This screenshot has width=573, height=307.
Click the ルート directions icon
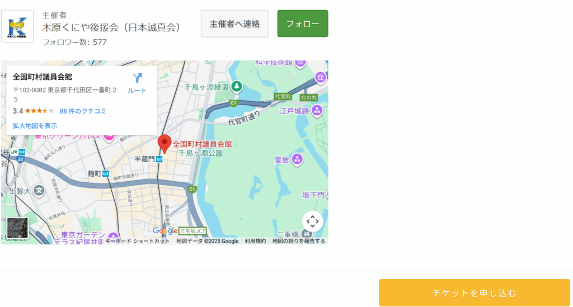[137, 78]
